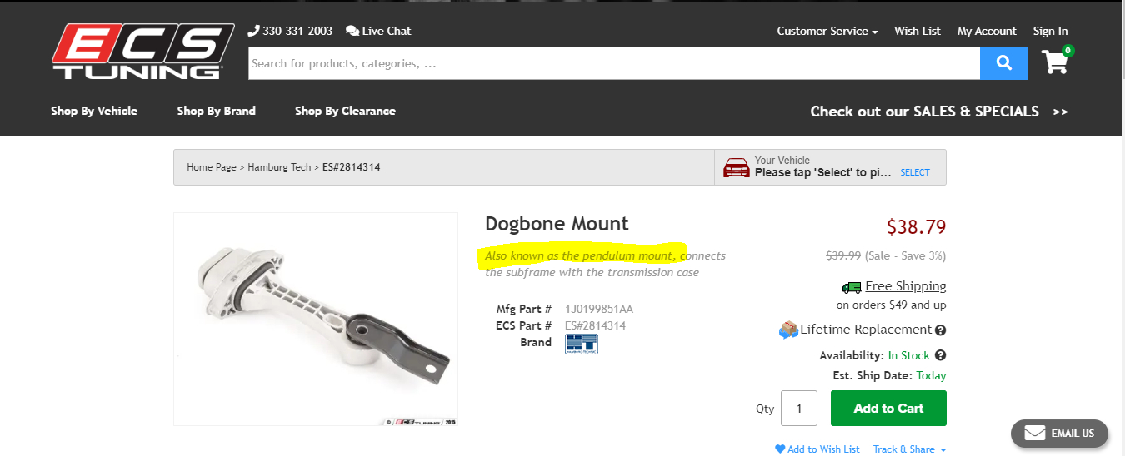Click the red vehicle icon
Image resolution: width=1125 pixels, height=456 pixels.
pyautogui.click(x=736, y=167)
